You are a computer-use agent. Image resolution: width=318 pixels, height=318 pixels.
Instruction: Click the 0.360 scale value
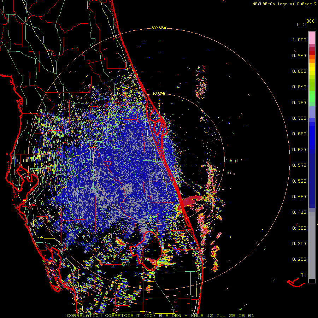pyautogui.click(x=299, y=228)
